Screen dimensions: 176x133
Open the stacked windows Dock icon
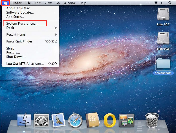pos(126,120)
